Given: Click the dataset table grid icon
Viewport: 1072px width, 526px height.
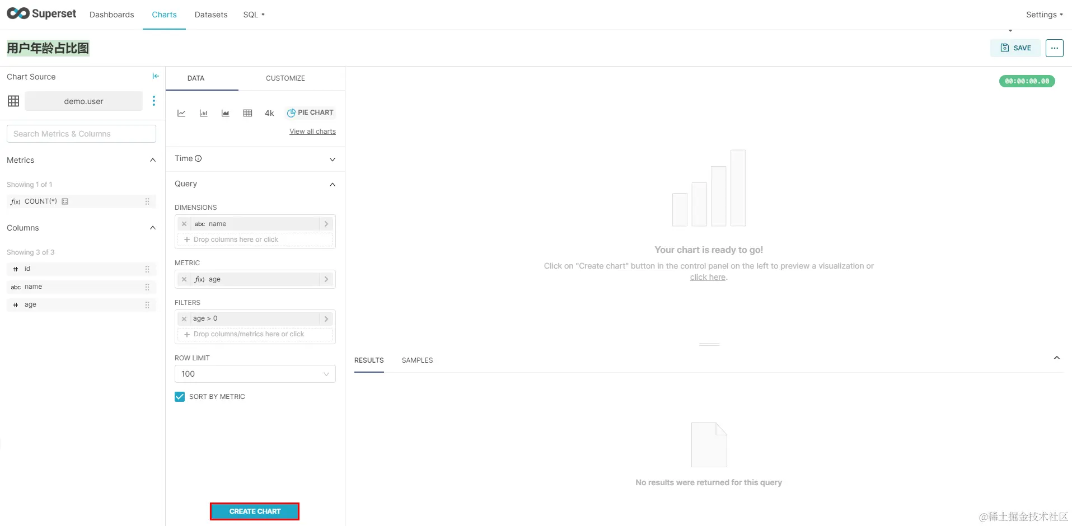Looking at the screenshot, I should pos(13,101).
